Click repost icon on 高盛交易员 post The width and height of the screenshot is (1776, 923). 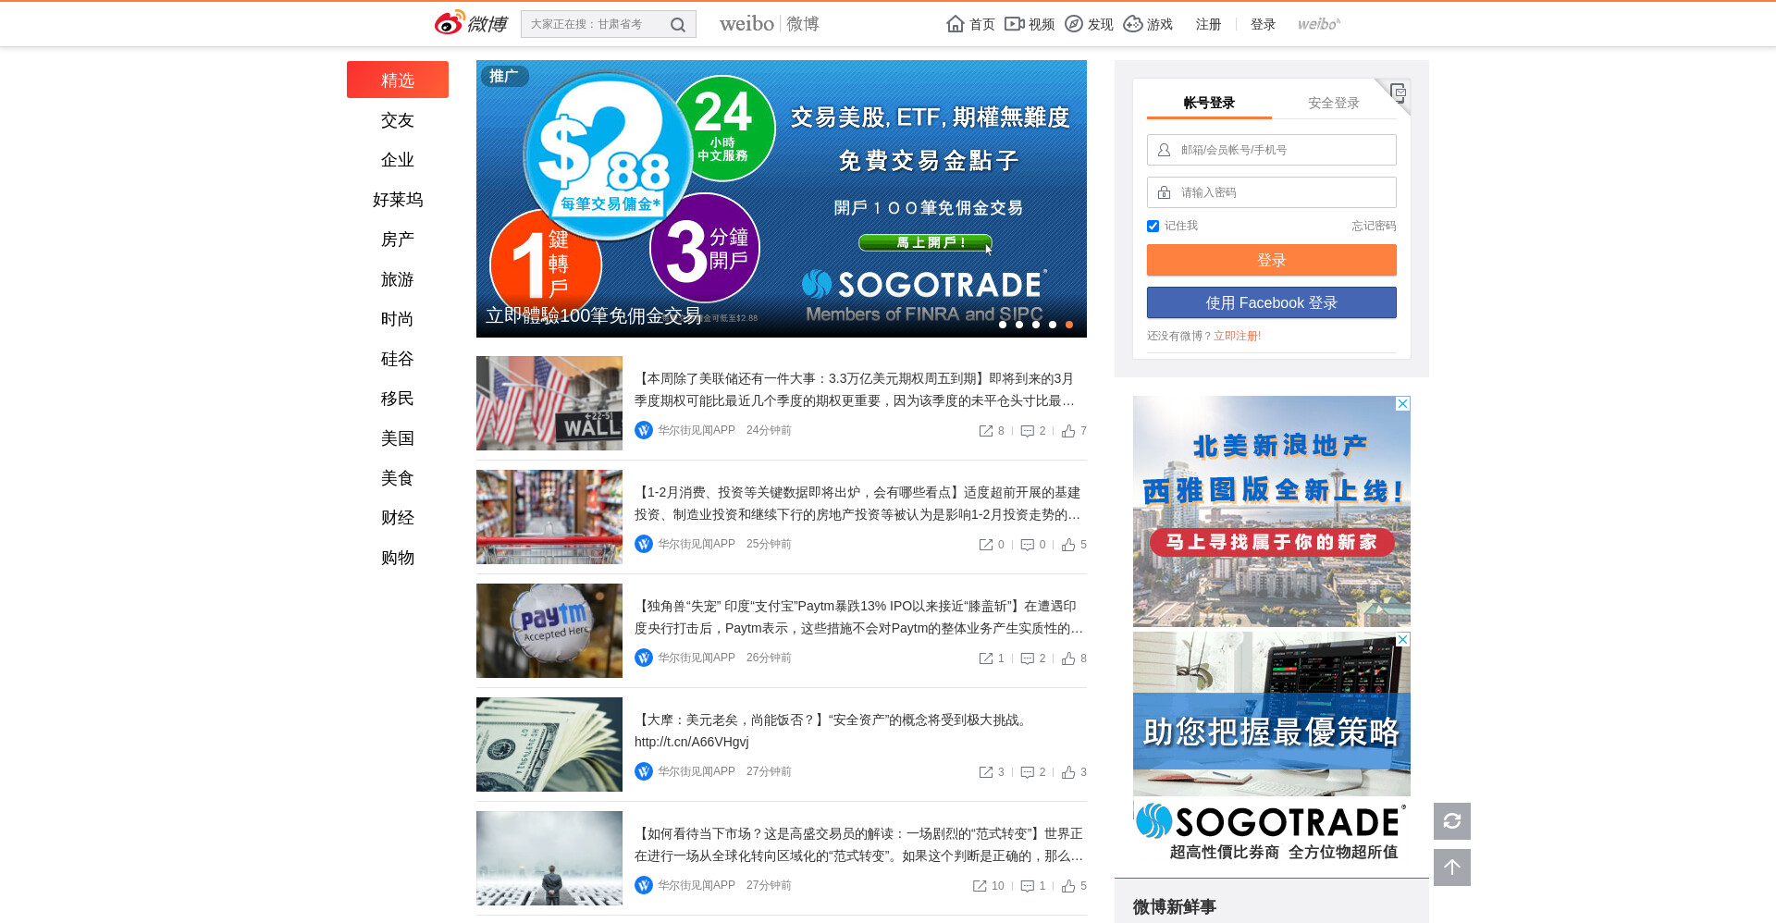pyautogui.click(x=980, y=886)
